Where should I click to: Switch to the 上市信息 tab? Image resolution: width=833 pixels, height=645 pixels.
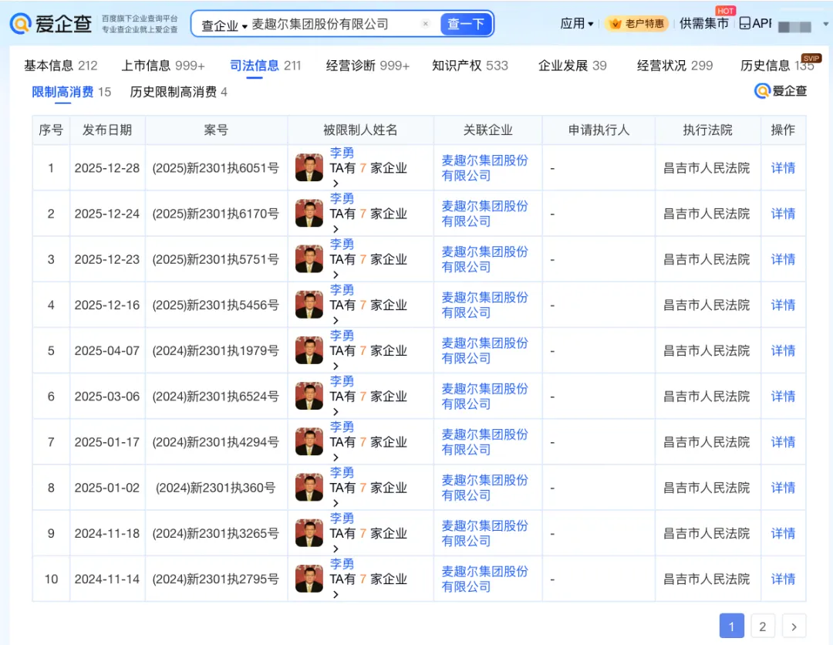[163, 66]
